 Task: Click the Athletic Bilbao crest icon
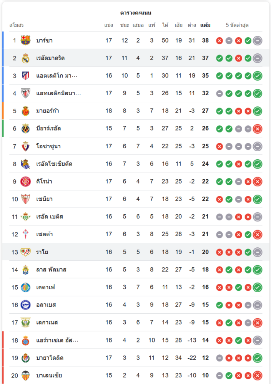coord(26,93)
